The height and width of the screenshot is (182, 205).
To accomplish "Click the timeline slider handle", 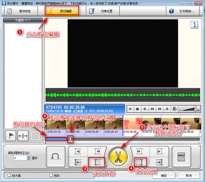I will pyautogui.click(x=70, y=139).
